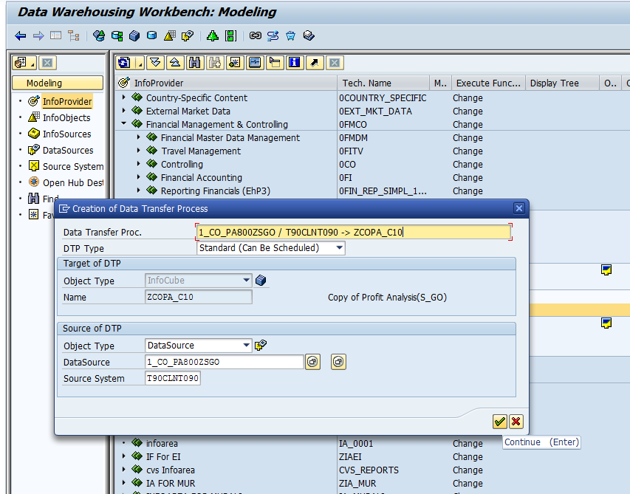Image resolution: width=630 pixels, height=494 pixels.
Task: Click the top blue-yellow object icon at right edge
Action: point(606,270)
